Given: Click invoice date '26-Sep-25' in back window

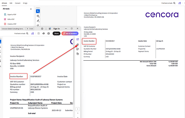Looking at the screenshot, I should pos(160,41).
